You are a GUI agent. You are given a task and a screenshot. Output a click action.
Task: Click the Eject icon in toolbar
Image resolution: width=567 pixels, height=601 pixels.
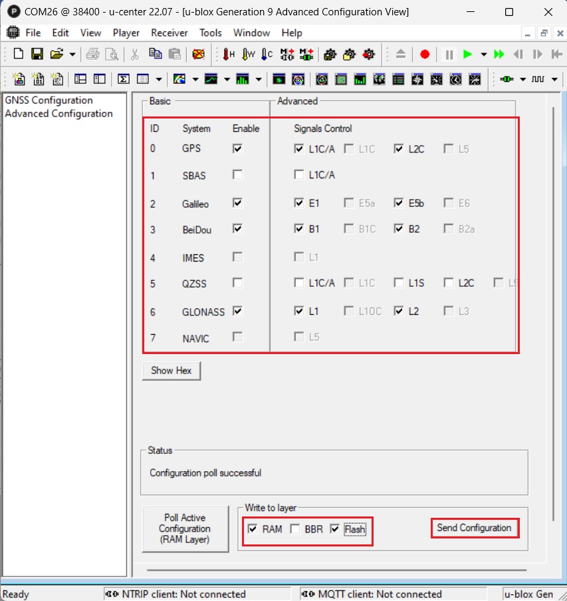pyautogui.click(x=400, y=55)
